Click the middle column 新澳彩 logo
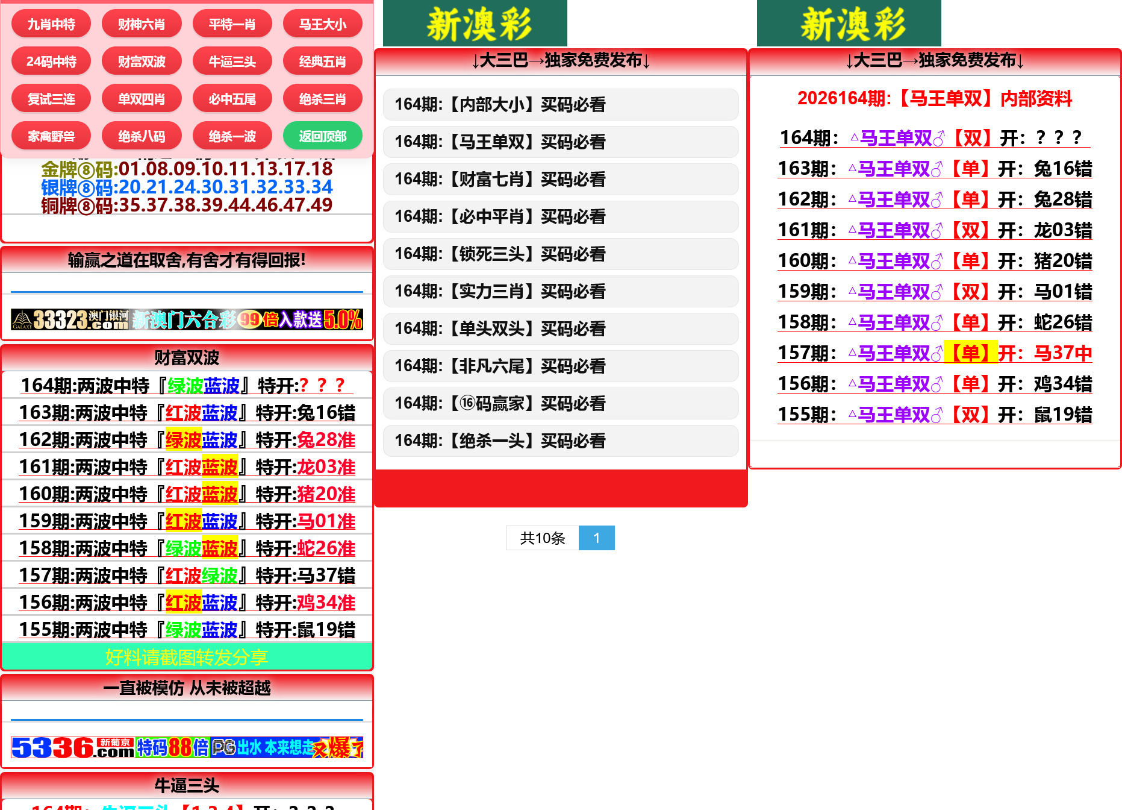 click(475, 24)
